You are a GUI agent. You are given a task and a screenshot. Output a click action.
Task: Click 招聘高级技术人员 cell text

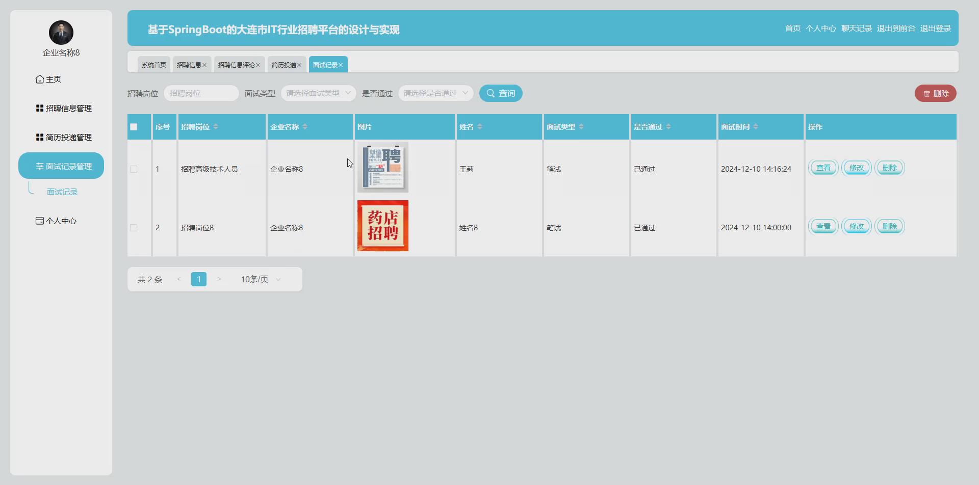pos(210,169)
